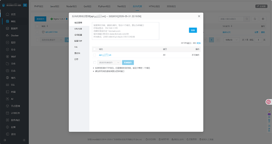Open the 10条/页 page size dropdown
The height and width of the screenshot is (144, 272).
point(231,40)
